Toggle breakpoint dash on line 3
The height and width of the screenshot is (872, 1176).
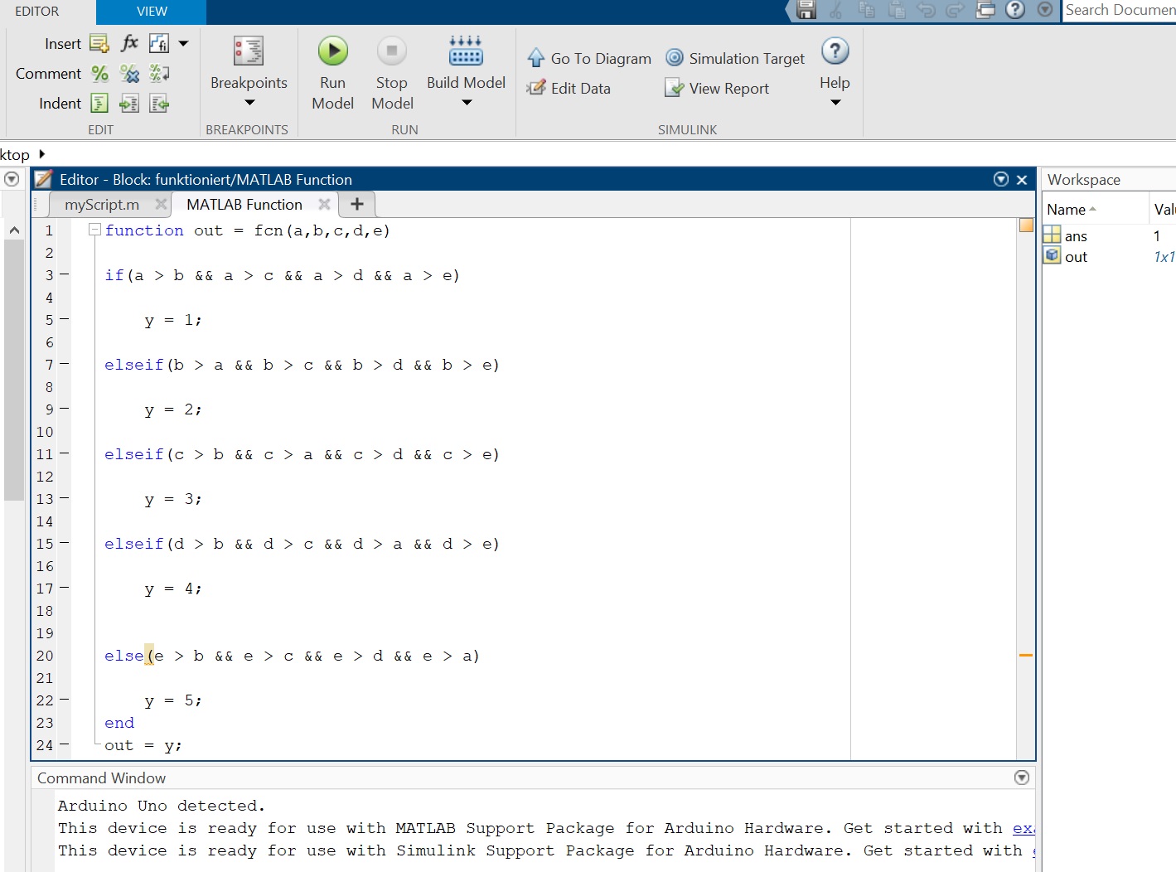(65, 274)
